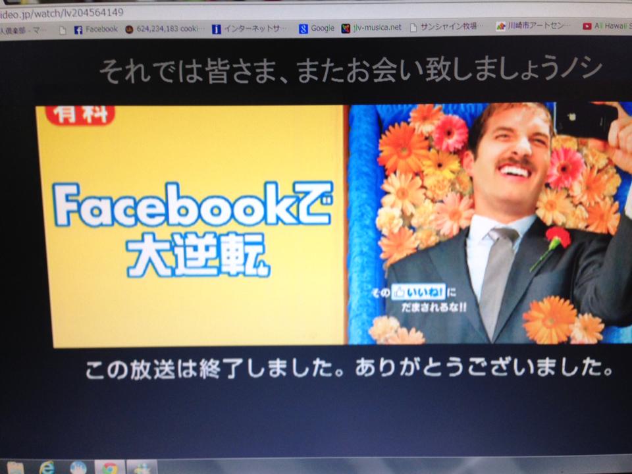Image resolution: width=632 pixels, height=474 pixels.
Task: Open the round blue taskbar app icon
Action: (78, 467)
